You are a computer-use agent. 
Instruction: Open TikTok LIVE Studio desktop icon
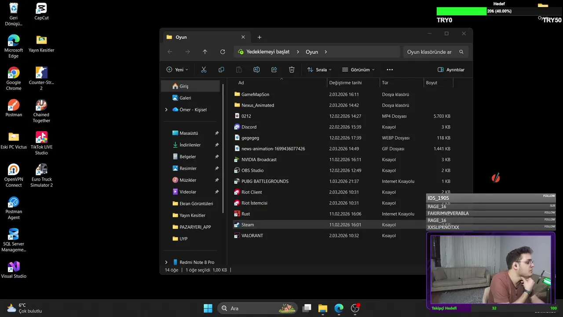(41, 143)
